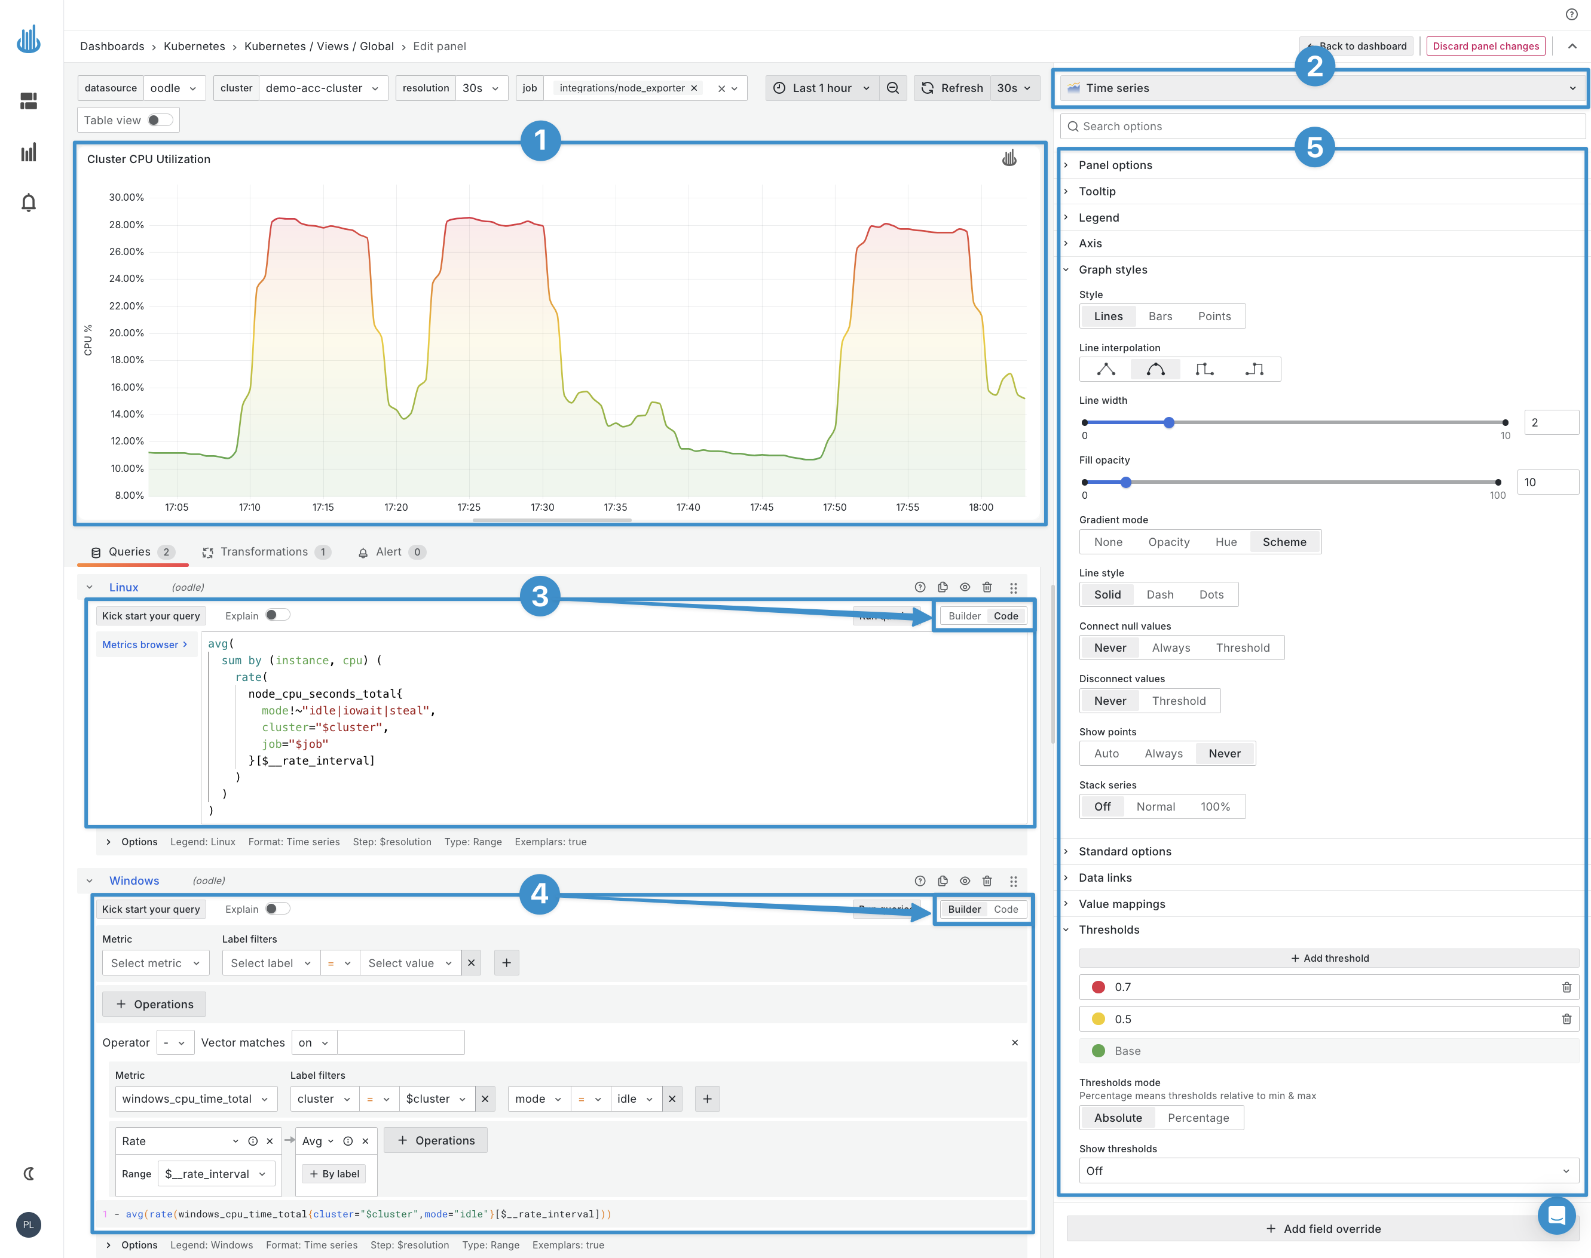The image size is (1591, 1258).
Task: Select Opacity gradient mode
Action: (x=1169, y=542)
